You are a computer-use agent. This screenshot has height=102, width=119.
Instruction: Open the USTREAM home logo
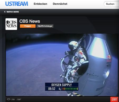[17, 4]
